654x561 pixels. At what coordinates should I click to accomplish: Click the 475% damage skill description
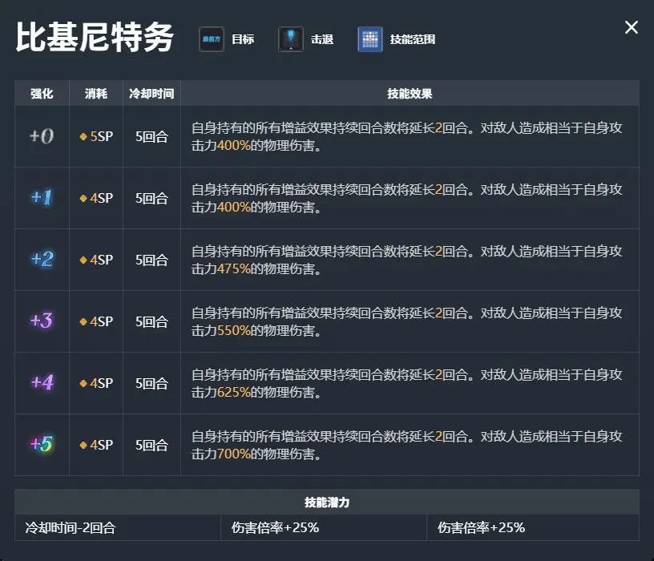pyautogui.click(x=407, y=260)
